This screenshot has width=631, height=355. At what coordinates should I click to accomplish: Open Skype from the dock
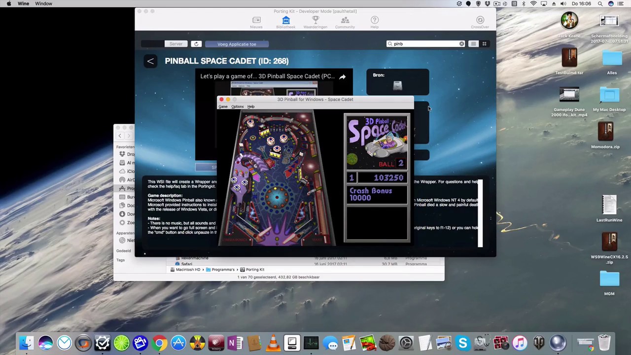[x=462, y=343]
